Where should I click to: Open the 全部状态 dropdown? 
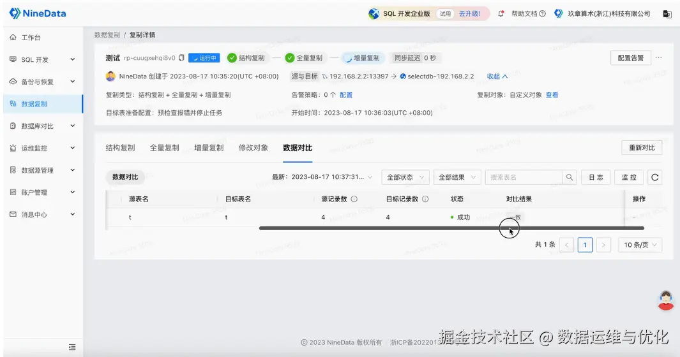[405, 177]
